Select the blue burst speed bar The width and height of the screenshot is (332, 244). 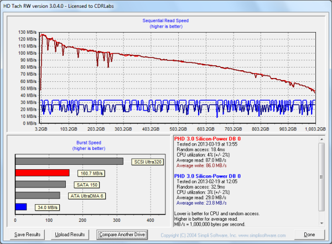tap(21, 207)
